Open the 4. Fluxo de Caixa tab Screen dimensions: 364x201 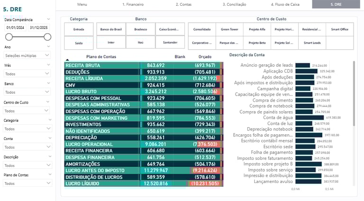[x=285, y=4]
